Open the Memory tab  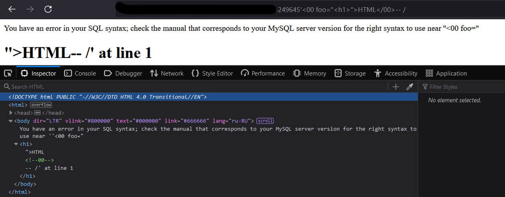pos(310,74)
